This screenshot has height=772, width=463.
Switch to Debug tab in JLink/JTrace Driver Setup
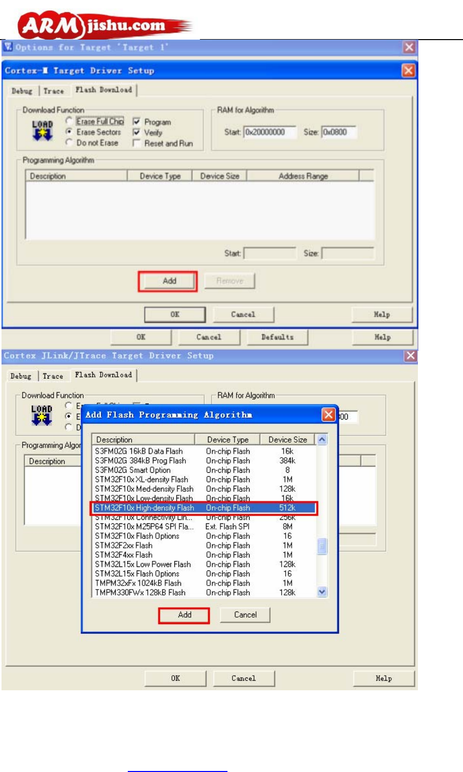pos(21,376)
